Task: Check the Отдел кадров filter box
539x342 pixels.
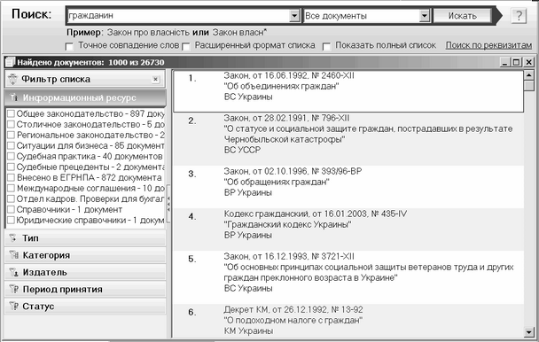Action: (x=11, y=199)
